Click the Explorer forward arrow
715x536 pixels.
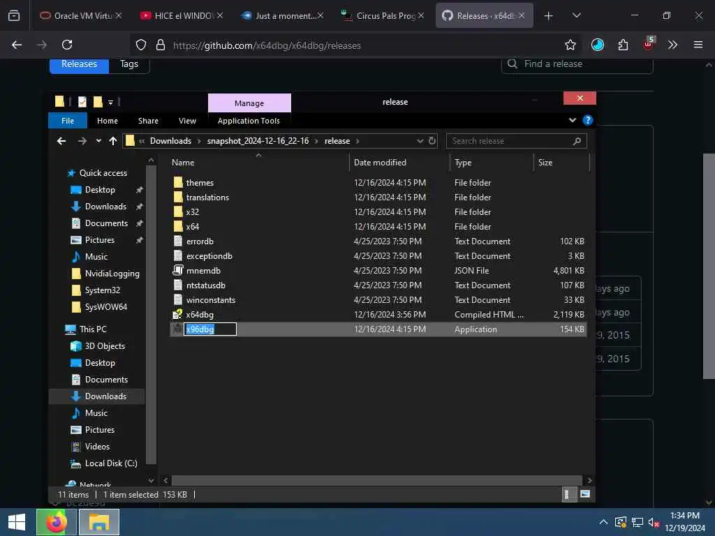(x=82, y=141)
